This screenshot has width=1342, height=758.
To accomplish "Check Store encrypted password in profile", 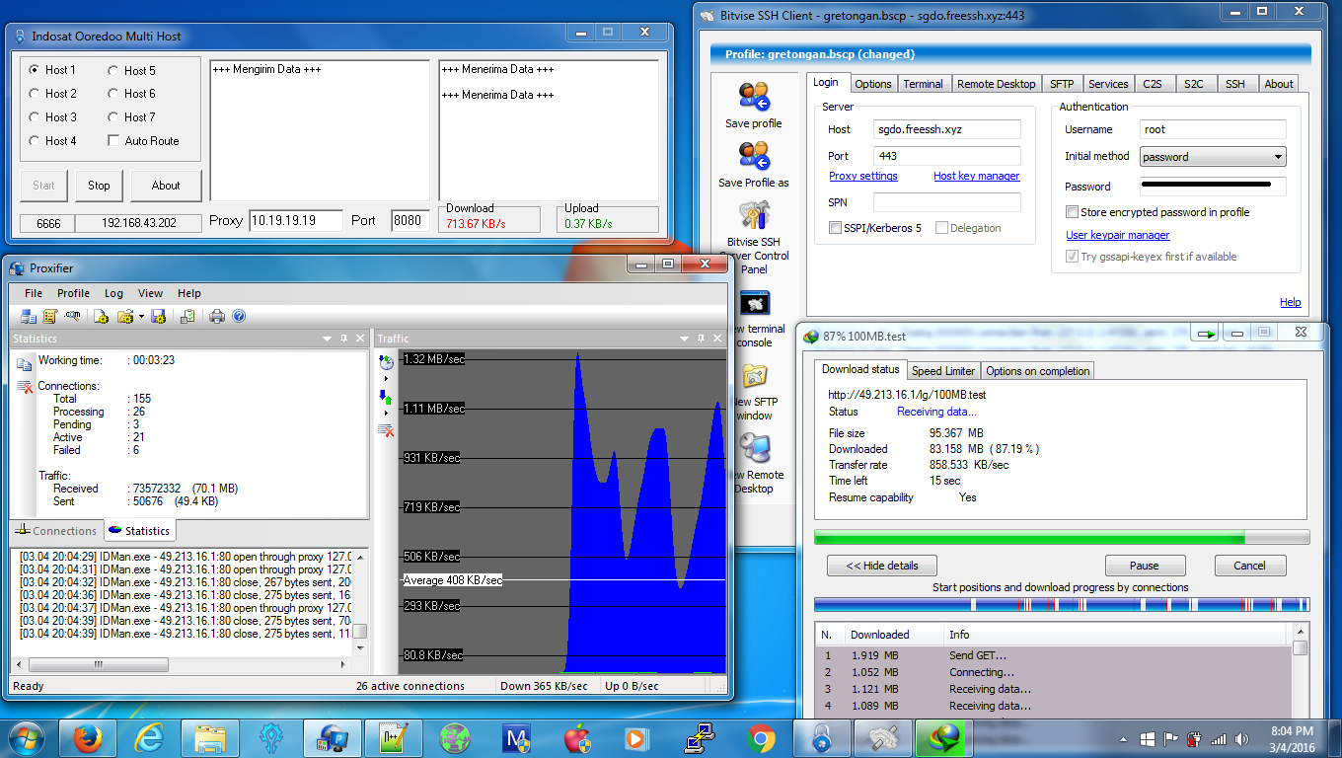I will [x=1072, y=212].
